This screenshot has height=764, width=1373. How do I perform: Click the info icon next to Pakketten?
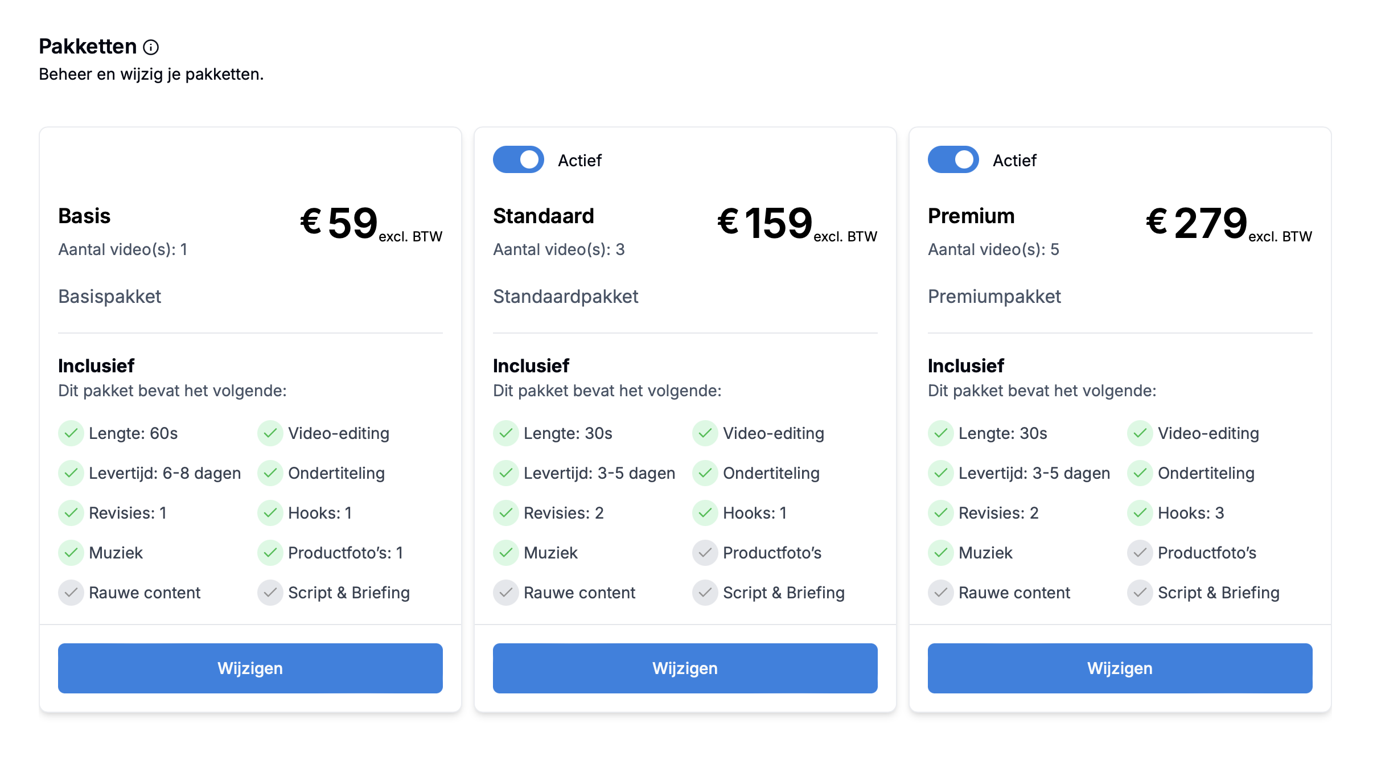pos(151,47)
